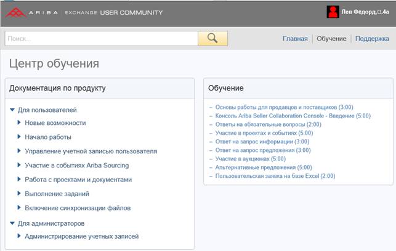Screen dimensions: 396x251
Task: Open Участие в событиях Ariba Sourcing
Action: (76, 165)
